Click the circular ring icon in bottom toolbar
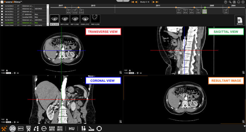The width and height of the screenshot is (246, 132). click(x=99, y=129)
